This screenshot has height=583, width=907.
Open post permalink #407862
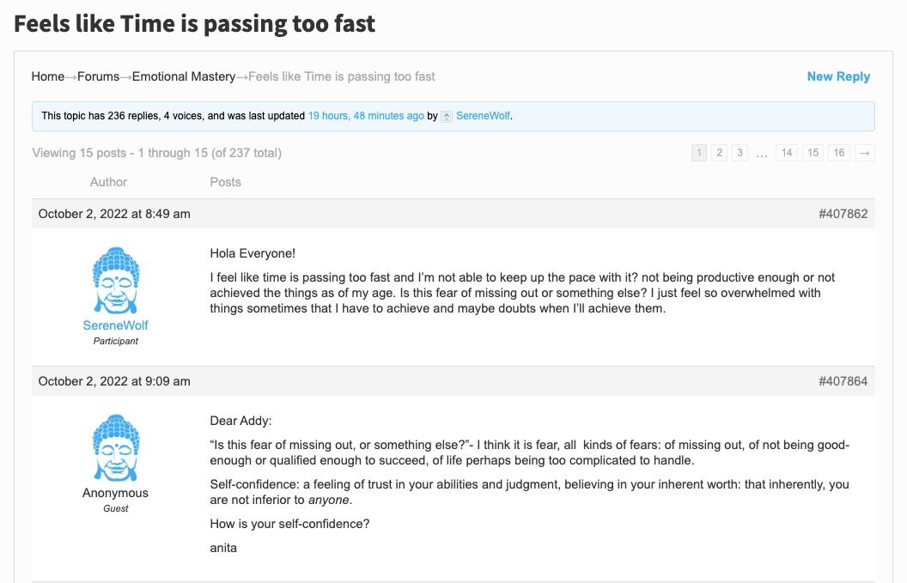pos(843,214)
